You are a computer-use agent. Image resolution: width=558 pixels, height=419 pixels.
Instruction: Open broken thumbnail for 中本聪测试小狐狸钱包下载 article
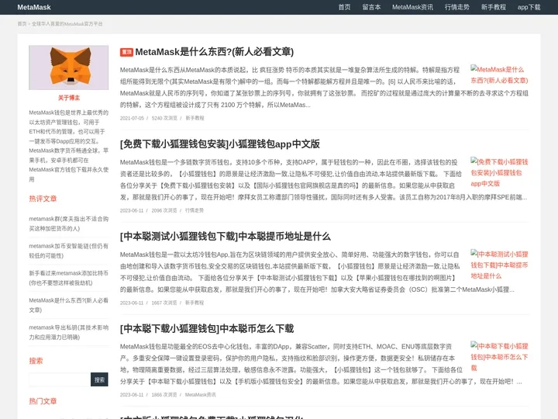[499, 265]
